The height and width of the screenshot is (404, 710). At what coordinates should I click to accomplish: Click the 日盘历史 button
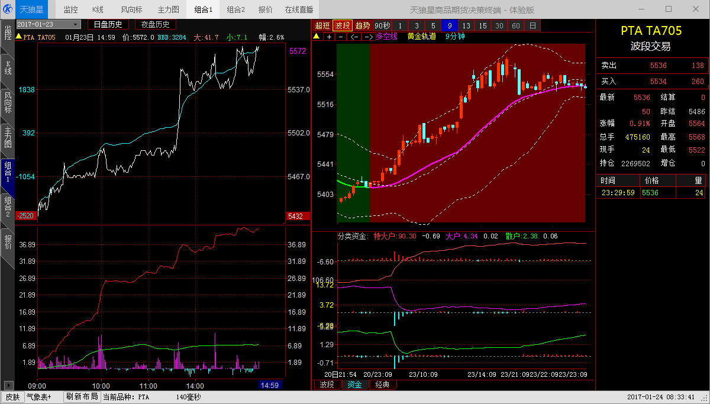click(108, 24)
